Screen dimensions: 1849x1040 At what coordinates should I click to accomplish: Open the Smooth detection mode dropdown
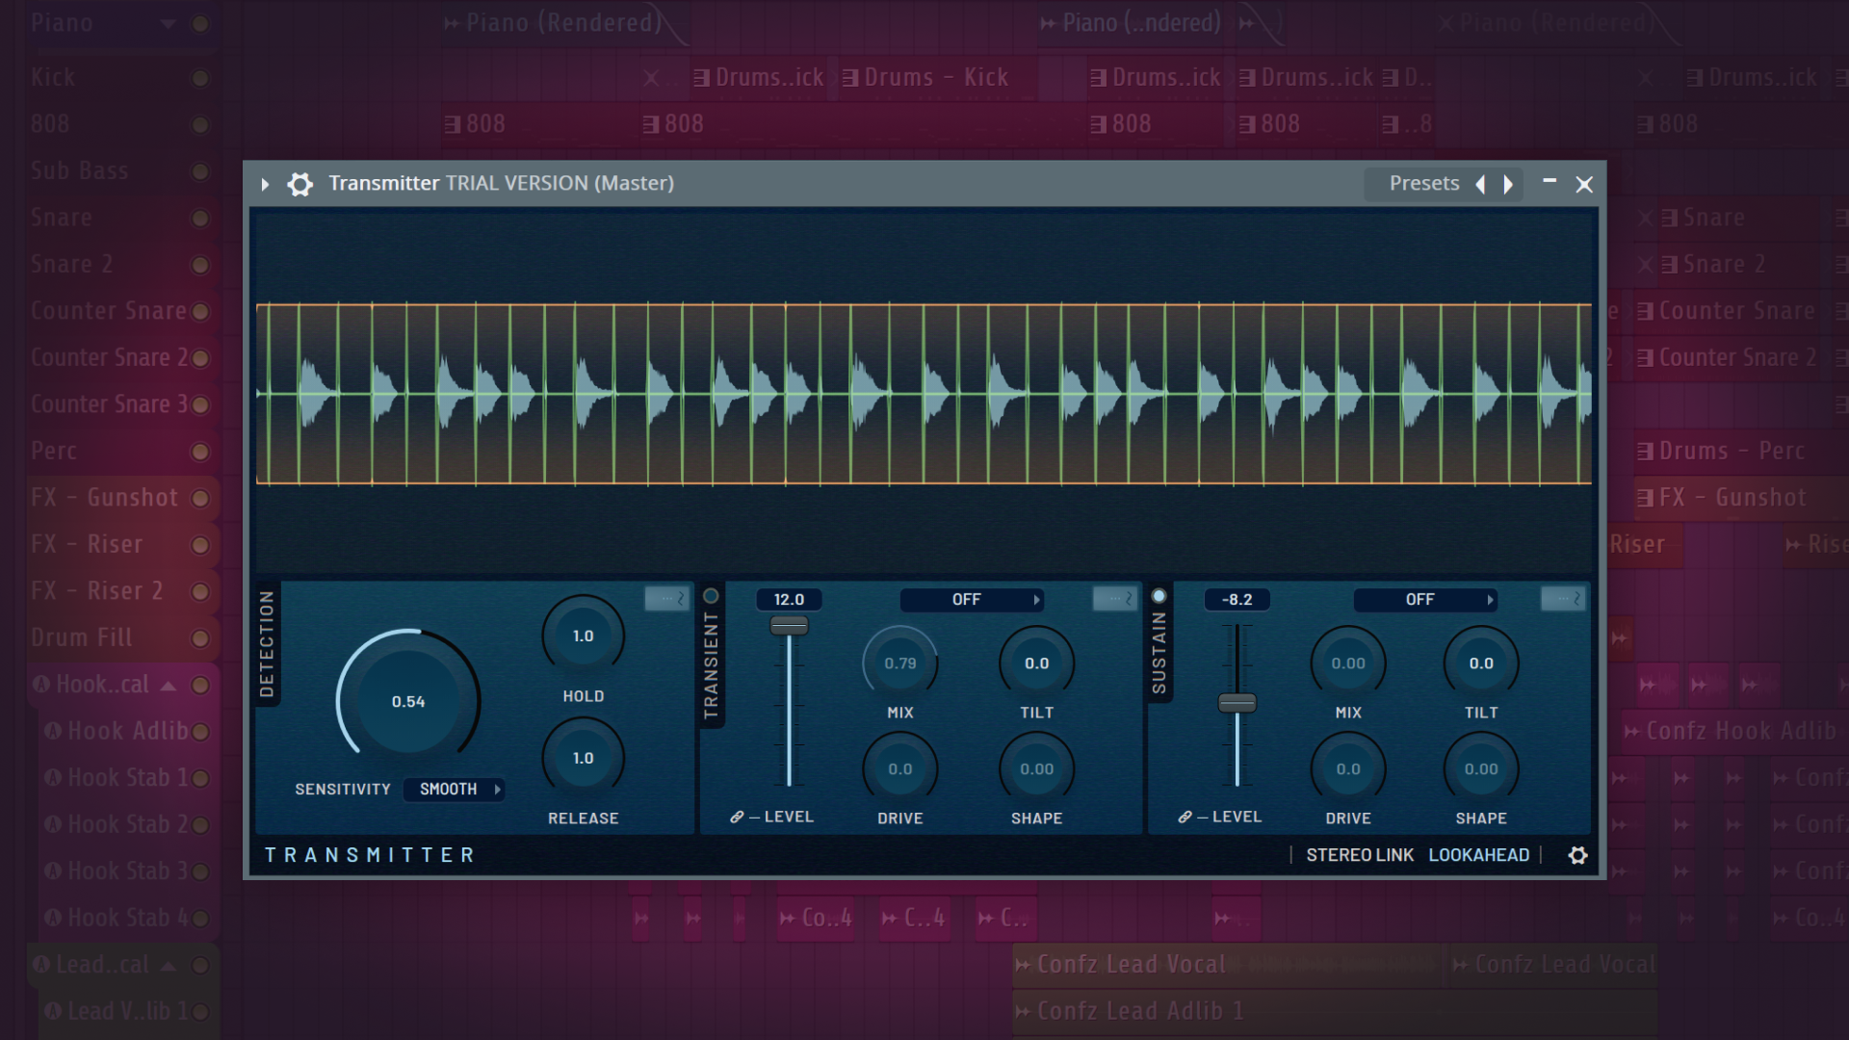(454, 789)
